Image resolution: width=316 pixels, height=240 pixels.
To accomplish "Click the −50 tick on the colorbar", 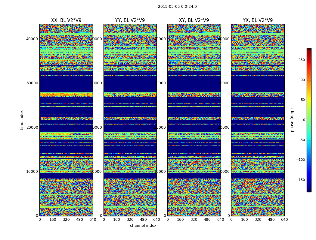I will click(302, 140).
